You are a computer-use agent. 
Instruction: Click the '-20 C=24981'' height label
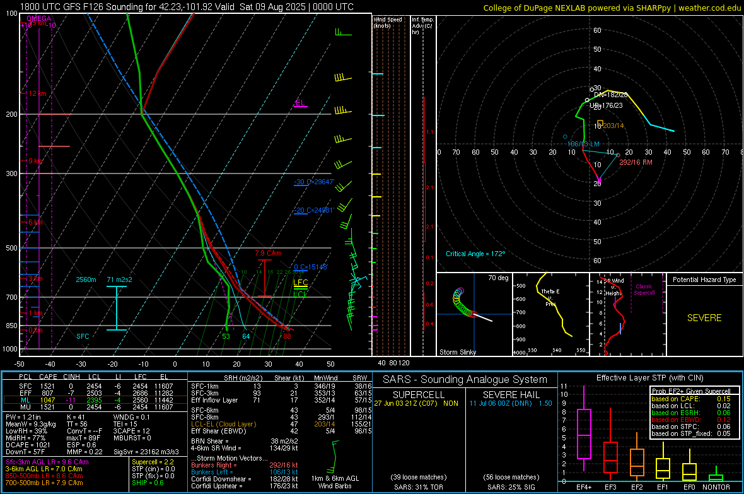click(x=314, y=210)
